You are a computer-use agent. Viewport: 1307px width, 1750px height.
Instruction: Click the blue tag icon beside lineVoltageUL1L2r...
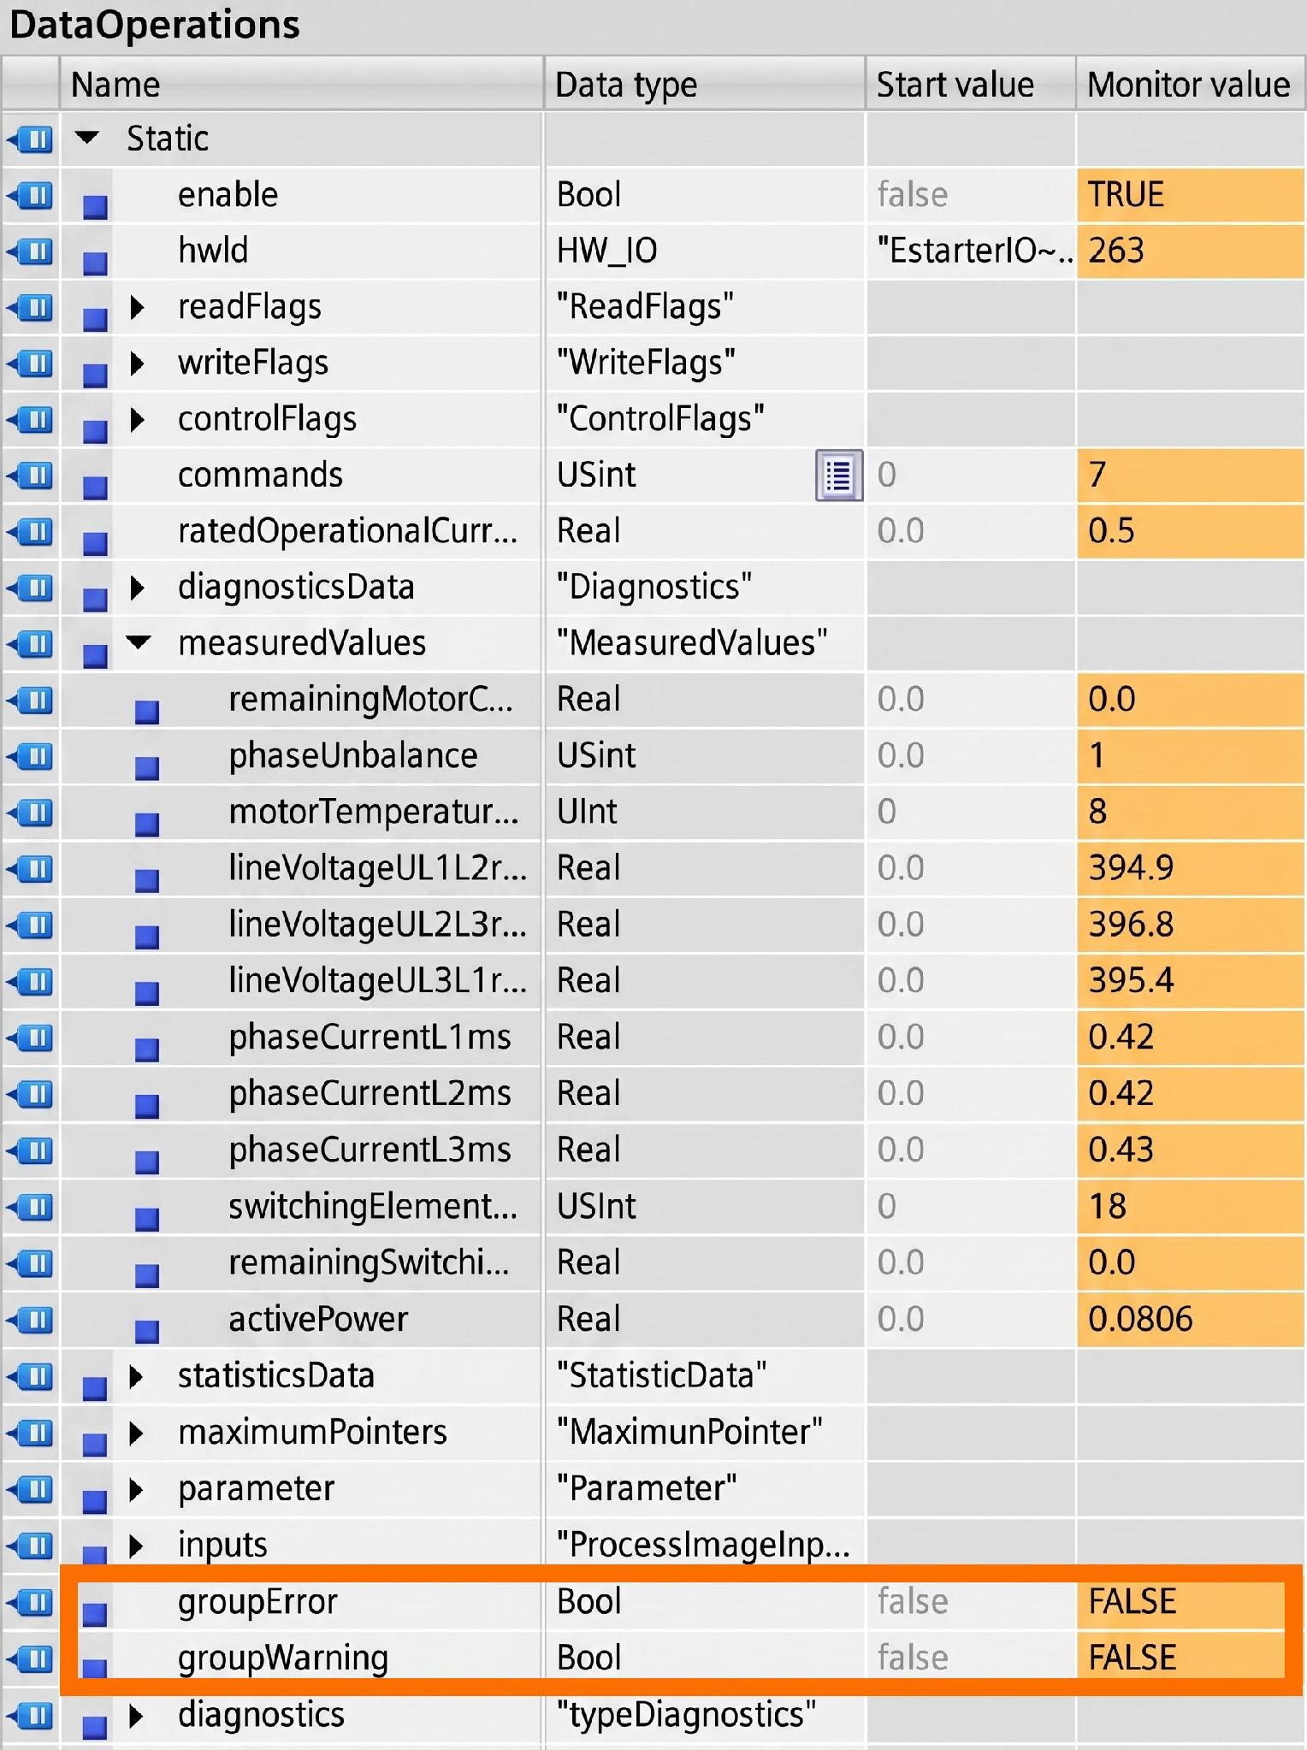coord(147,880)
